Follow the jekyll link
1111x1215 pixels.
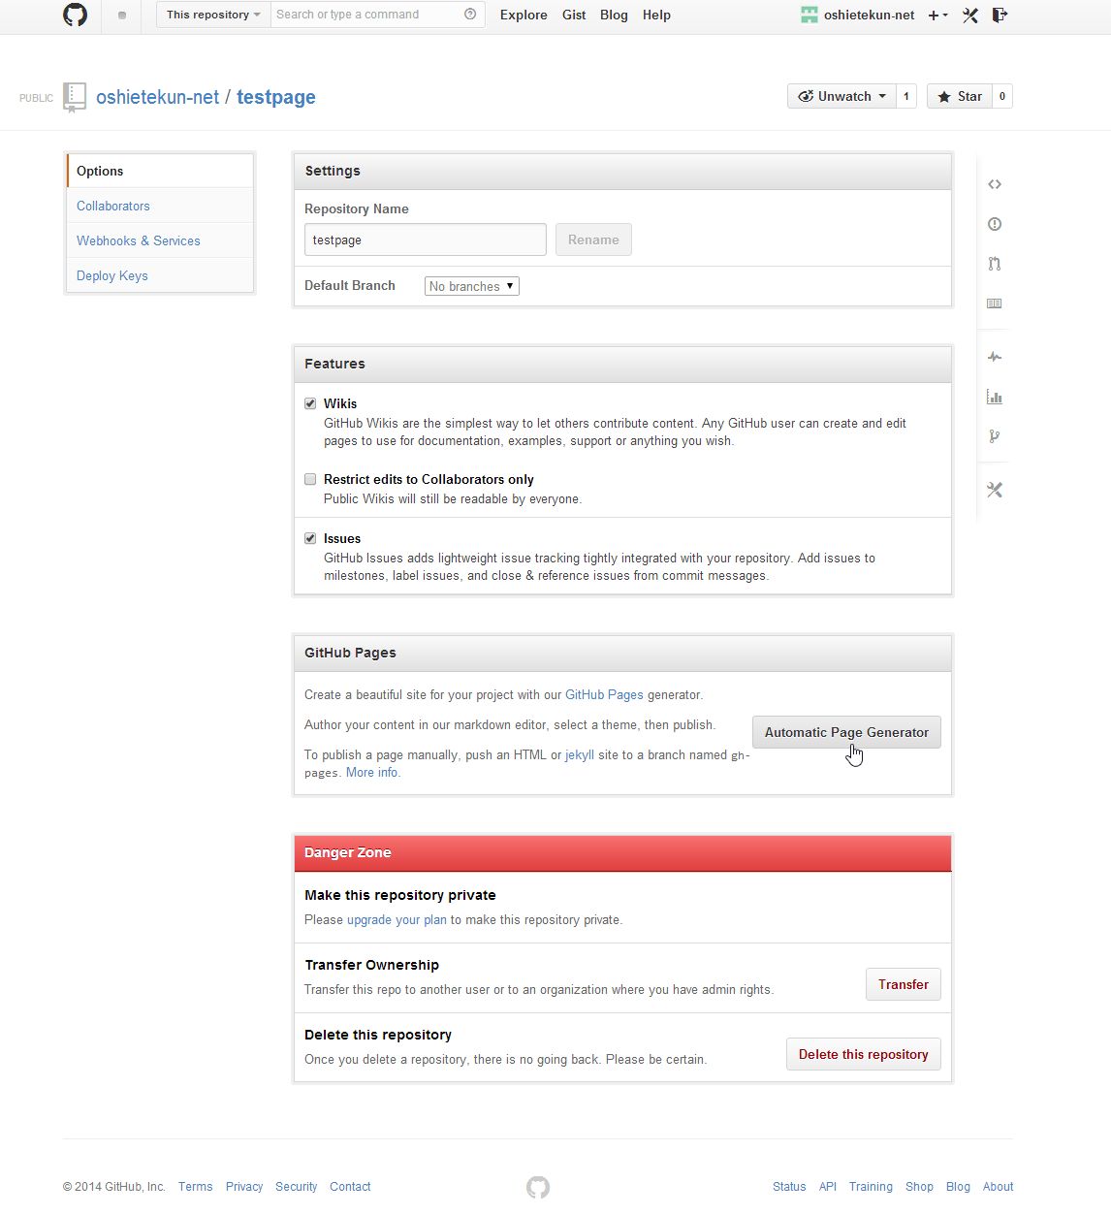(580, 754)
